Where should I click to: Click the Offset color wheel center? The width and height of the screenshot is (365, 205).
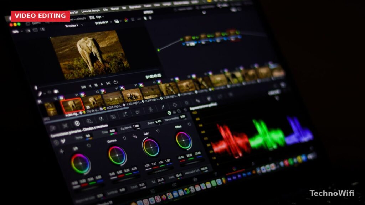(x=184, y=140)
